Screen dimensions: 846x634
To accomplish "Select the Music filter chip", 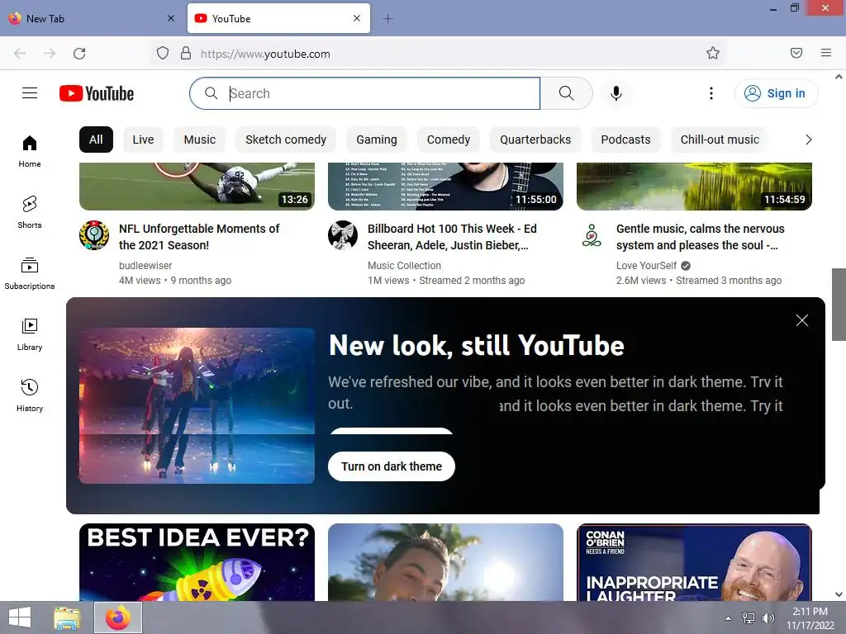I will (200, 140).
